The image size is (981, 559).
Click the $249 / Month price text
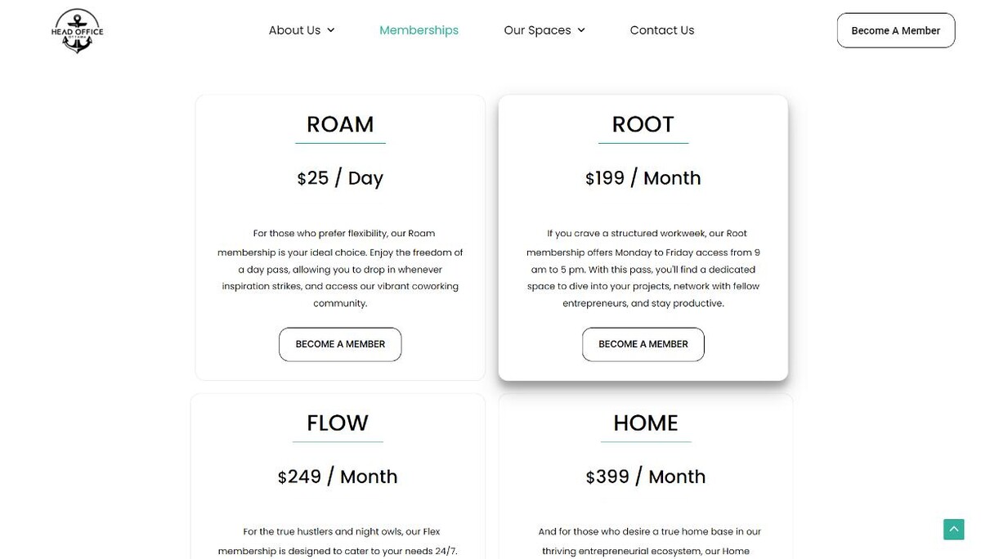[x=338, y=476]
